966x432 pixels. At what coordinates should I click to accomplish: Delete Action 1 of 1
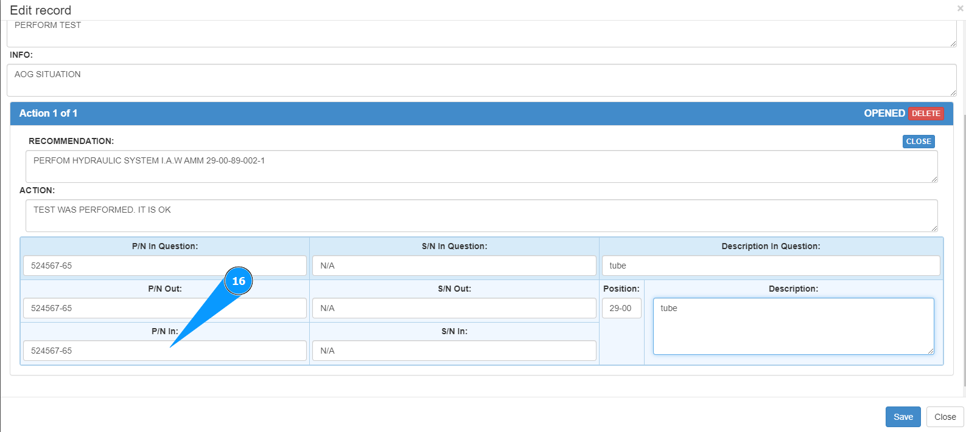point(926,114)
